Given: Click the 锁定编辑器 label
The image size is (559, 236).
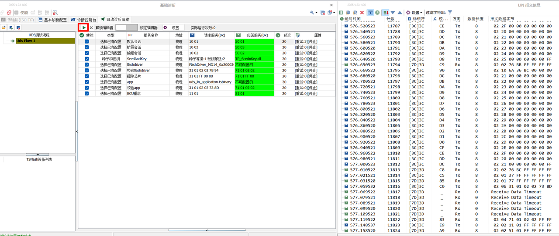Looking at the screenshot, I should (x=148, y=27).
